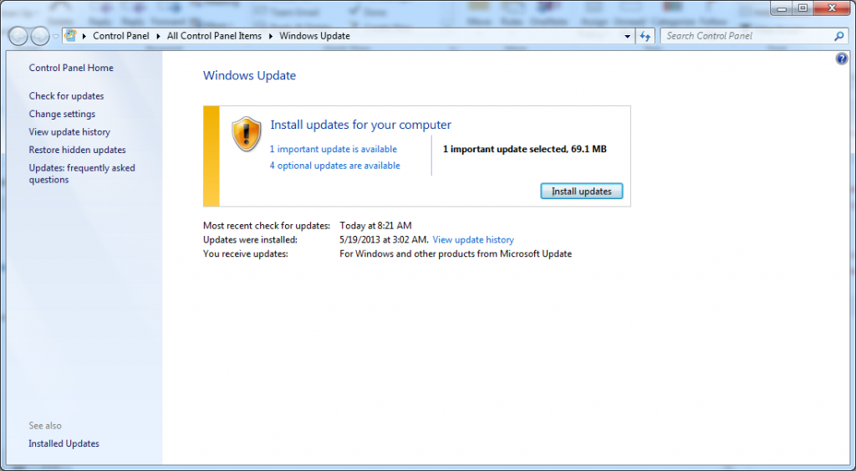Expand the arrow after Control Panel breadcrumb
Screen dimensions: 856x471
[x=160, y=36]
